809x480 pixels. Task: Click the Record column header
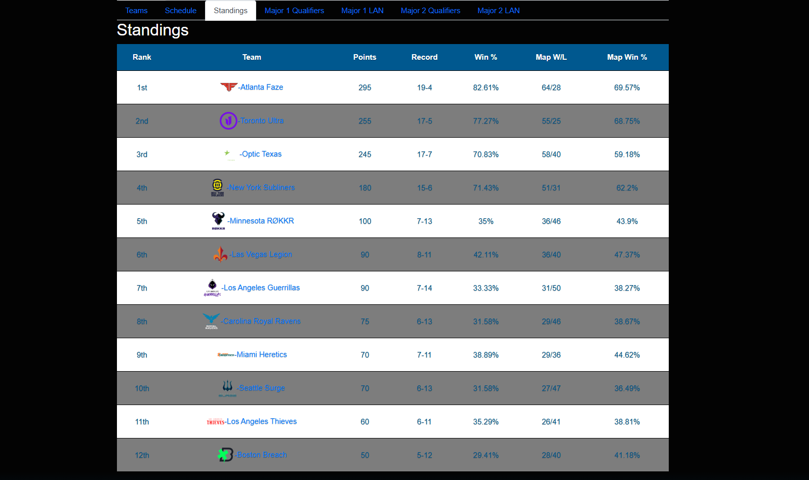click(x=424, y=57)
